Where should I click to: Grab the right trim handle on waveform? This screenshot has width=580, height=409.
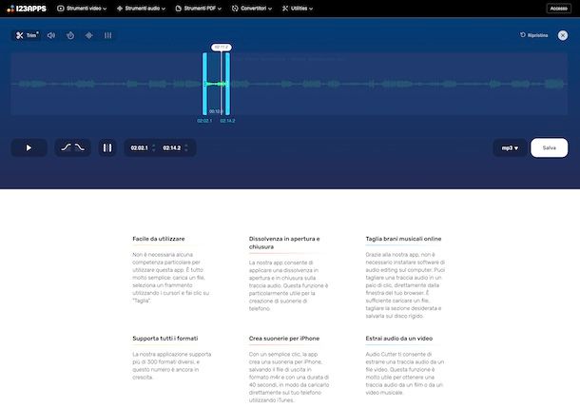coord(227,84)
